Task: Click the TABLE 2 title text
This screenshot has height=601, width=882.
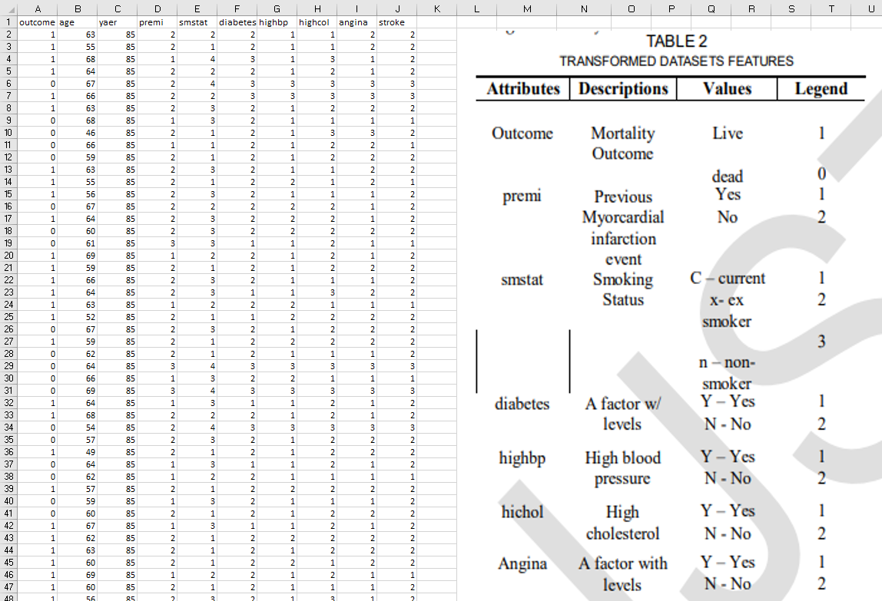Action: (677, 41)
